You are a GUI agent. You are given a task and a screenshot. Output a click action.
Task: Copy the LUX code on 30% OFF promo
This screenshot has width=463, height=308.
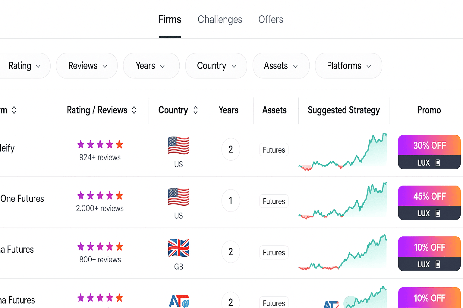(438, 163)
